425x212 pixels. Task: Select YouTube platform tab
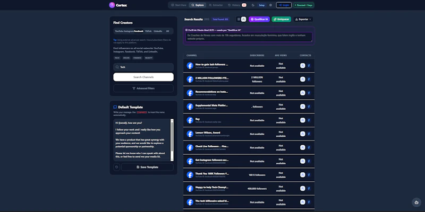click(119, 31)
